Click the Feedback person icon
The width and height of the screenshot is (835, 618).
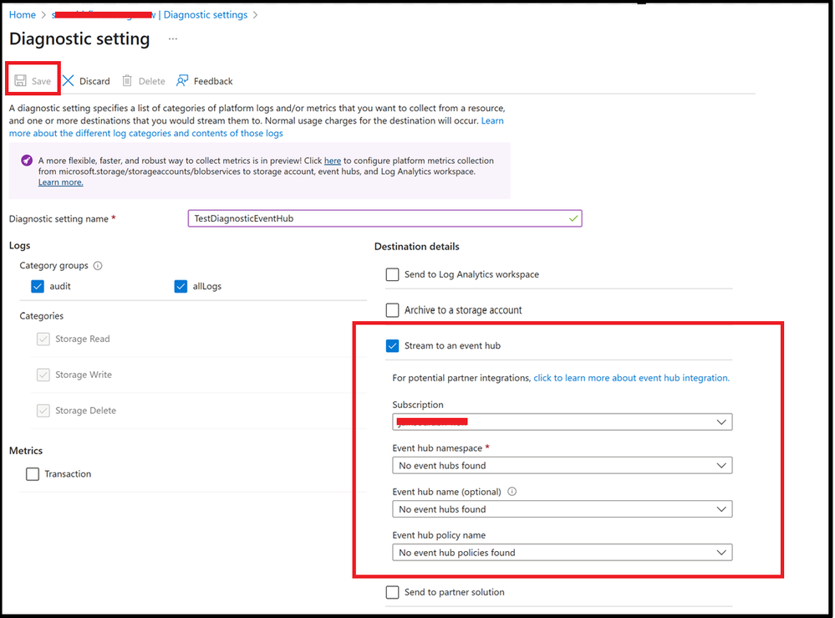pyautogui.click(x=182, y=80)
